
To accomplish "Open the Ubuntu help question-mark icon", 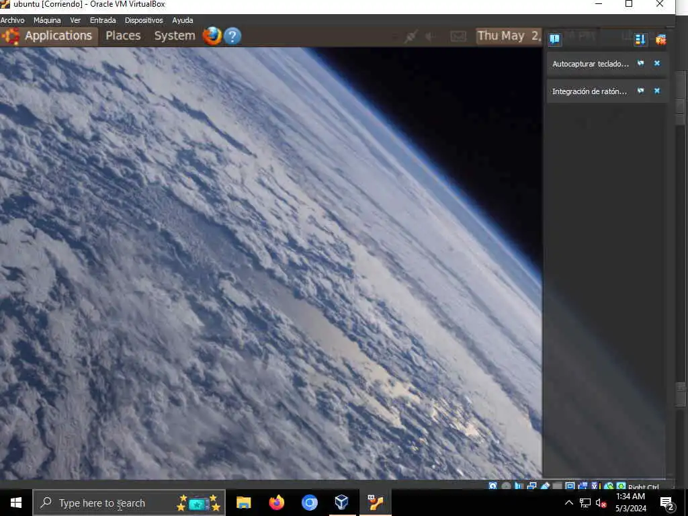I will coord(232,36).
